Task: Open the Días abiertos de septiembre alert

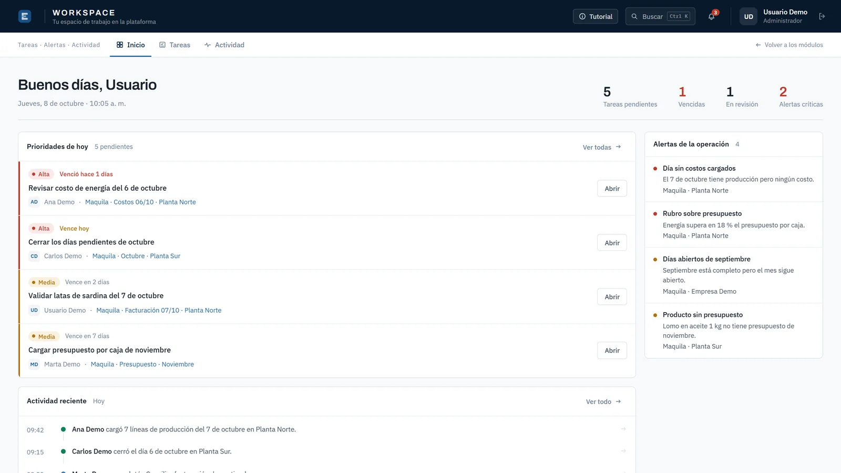Action: click(734, 275)
